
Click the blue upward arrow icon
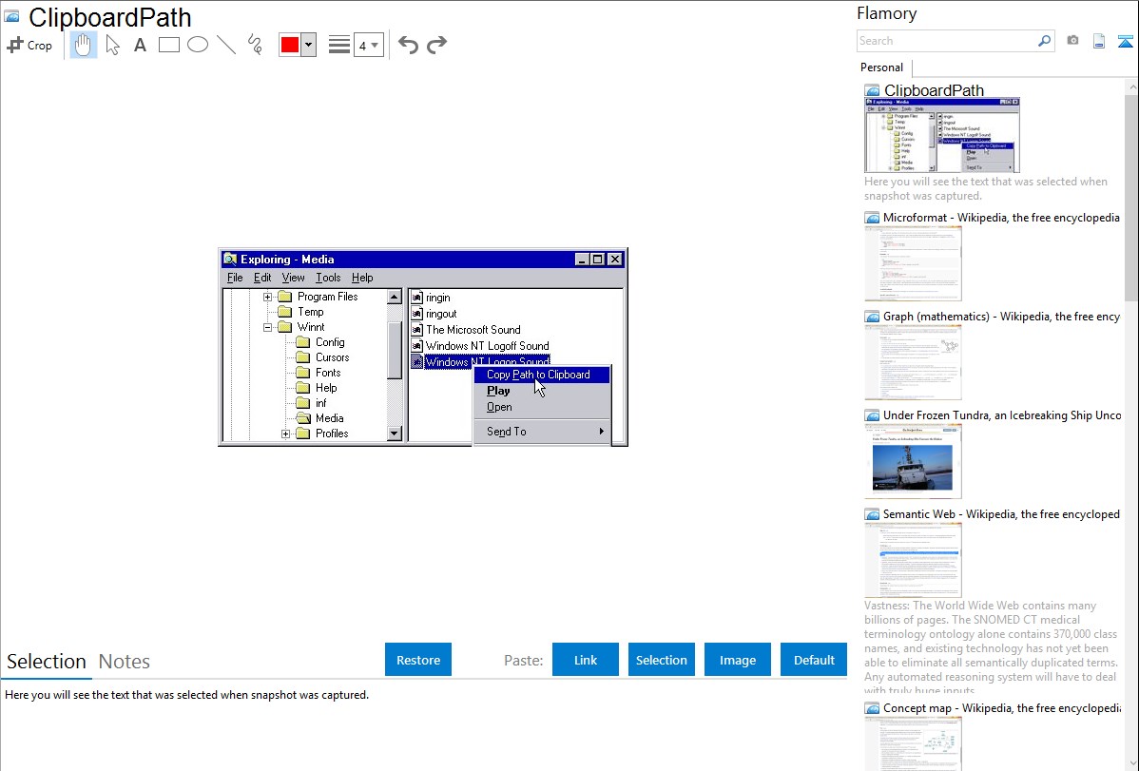[x=1125, y=42]
